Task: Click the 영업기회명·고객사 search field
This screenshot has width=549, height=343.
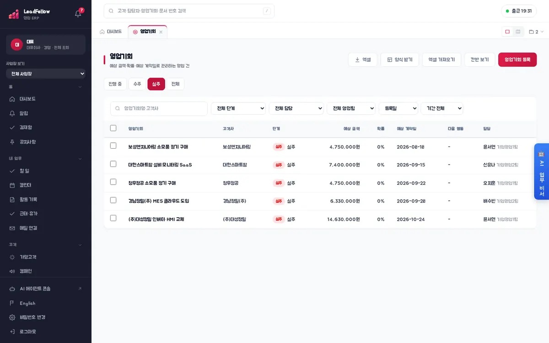Action: click(x=159, y=108)
